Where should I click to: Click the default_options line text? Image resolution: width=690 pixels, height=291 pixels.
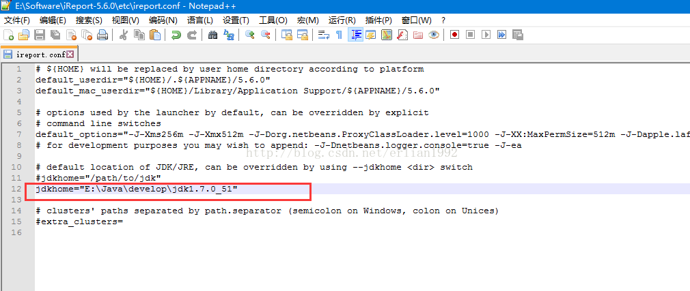tap(363, 134)
